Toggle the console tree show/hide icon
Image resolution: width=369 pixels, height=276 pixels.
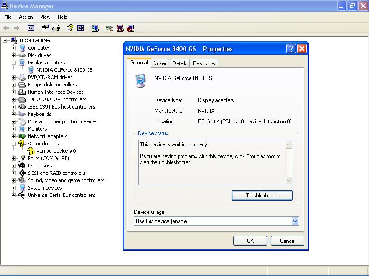(31, 28)
